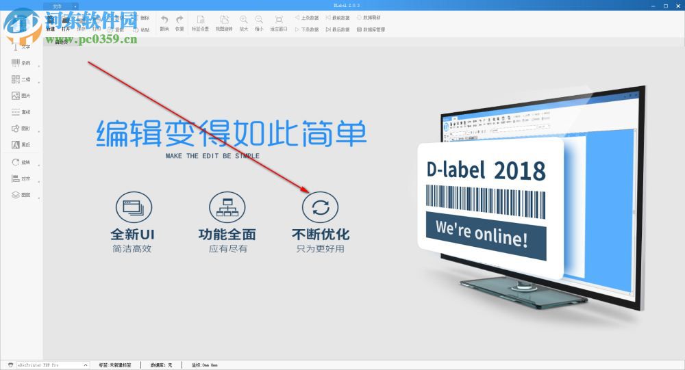Open the printer selection combo box
The width and height of the screenshot is (685, 370).
click(53, 365)
